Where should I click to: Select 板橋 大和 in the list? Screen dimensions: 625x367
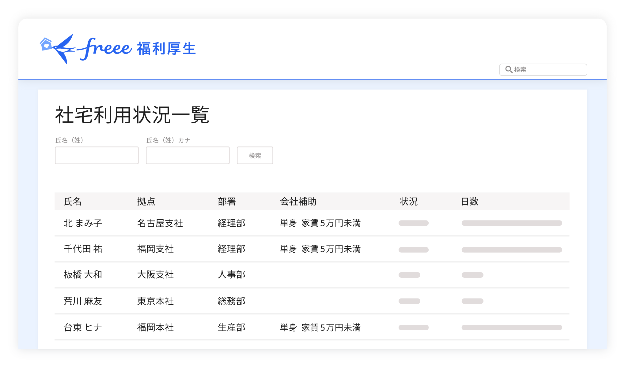click(x=83, y=275)
